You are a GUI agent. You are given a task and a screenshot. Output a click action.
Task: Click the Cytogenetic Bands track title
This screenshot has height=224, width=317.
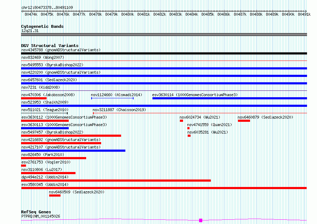point(42,26)
